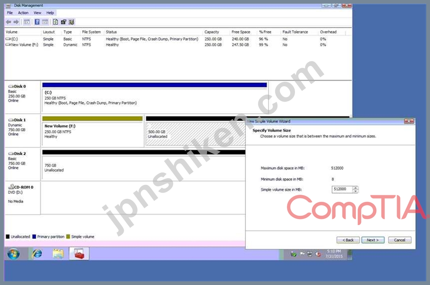Decrease volume size with the down spinner

point(355,191)
